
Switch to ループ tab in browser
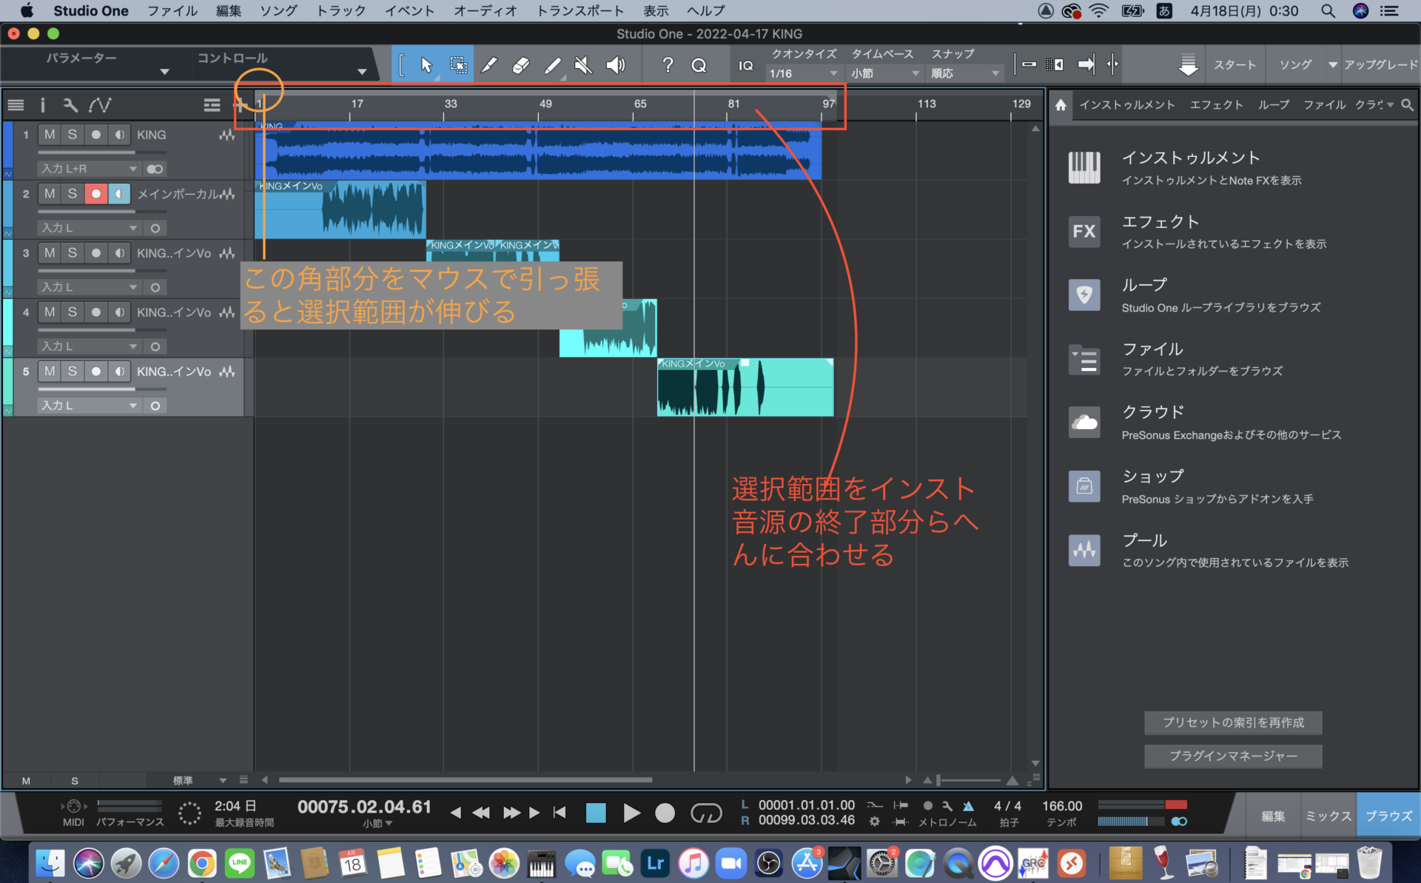tap(1274, 105)
